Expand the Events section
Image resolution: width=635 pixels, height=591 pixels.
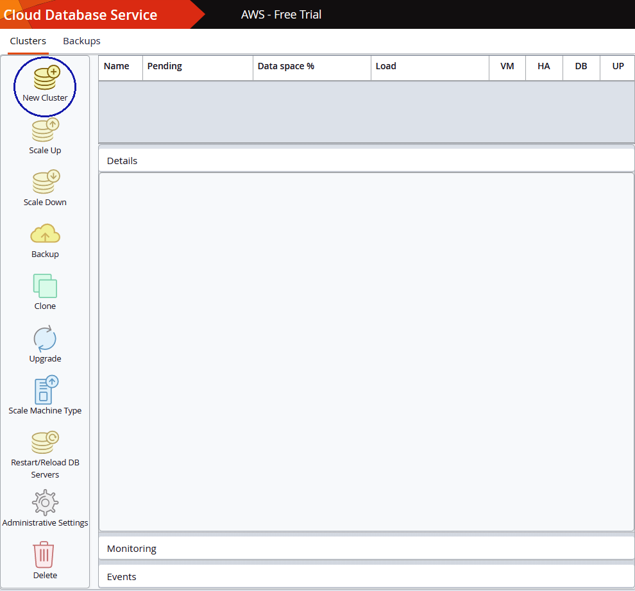point(366,577)
